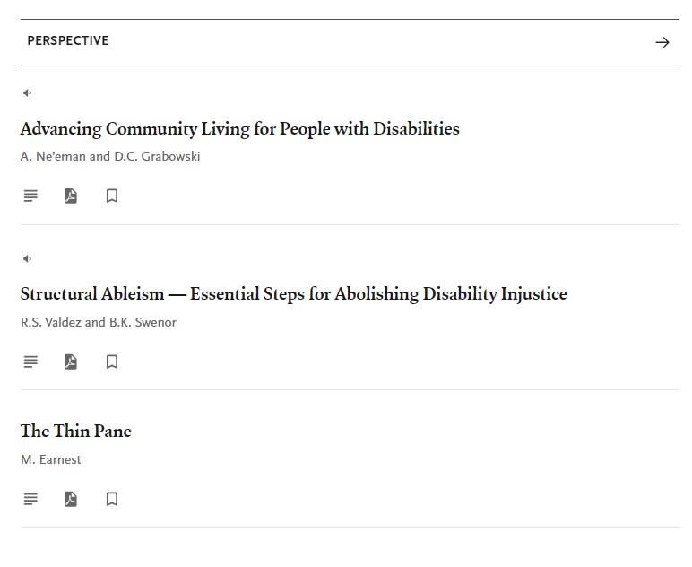Open article Advancing Community Living for People with Disabilities
Viewport: 692px width, 567px height.
tap(240, 129)
